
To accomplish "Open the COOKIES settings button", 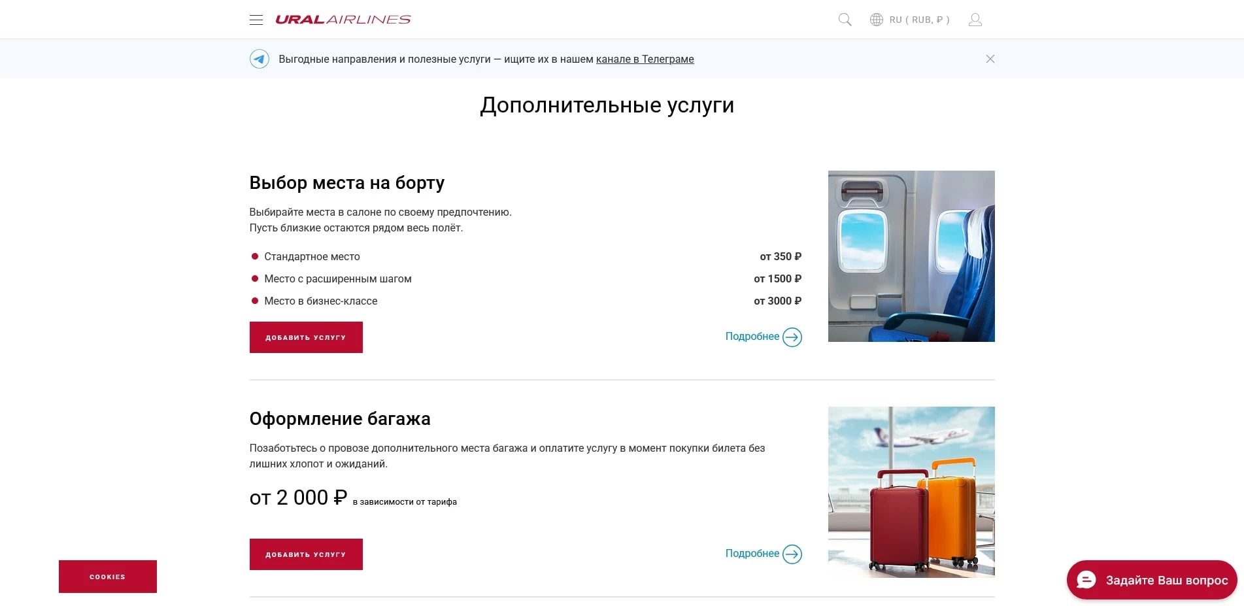I will (x=107, y=576).
